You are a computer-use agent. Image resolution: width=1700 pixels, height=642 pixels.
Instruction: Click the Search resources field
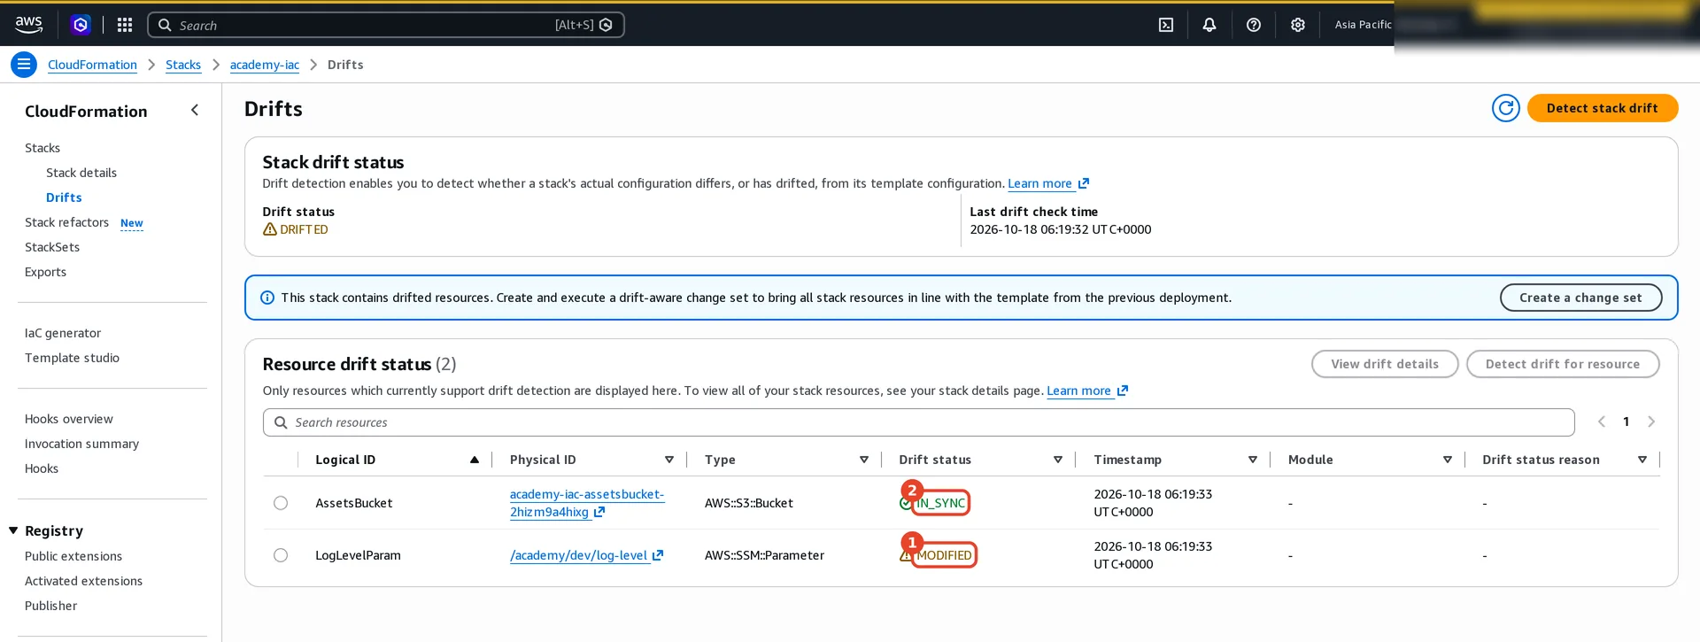[x=918, y=422]
